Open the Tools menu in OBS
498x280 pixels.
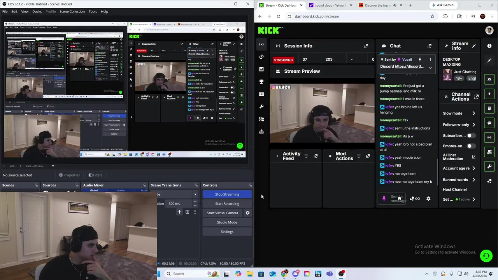(x=93, y=11)
